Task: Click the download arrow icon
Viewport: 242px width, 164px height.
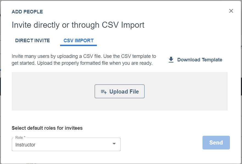Action: tap(171, 60)
